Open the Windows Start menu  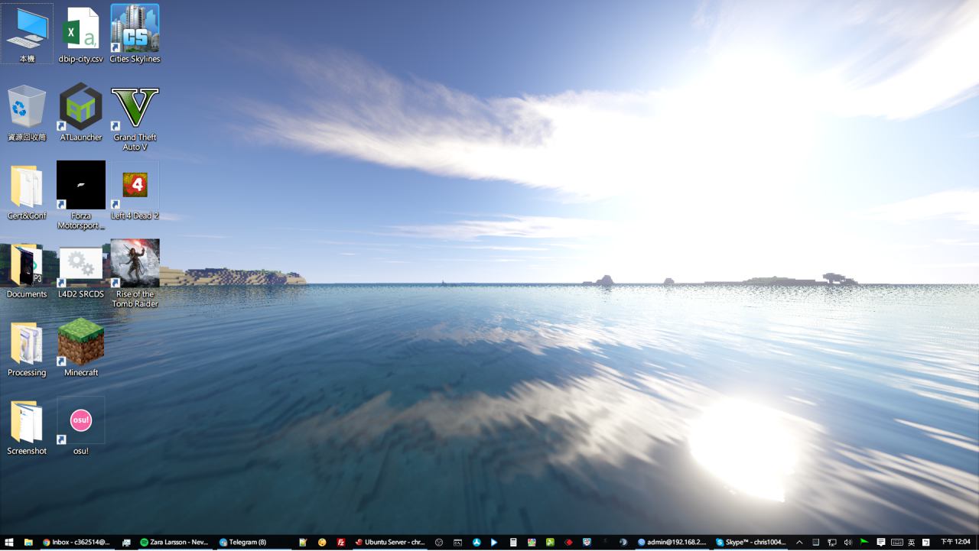pos(9,543)
